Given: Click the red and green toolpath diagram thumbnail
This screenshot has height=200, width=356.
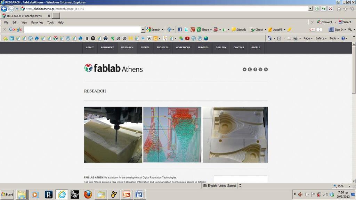Looking at the screenshot, I should tap(172, 135).
